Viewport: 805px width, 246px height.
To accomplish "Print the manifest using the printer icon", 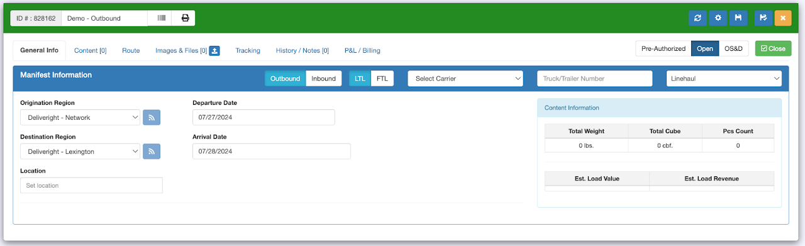I will (185, 18).
